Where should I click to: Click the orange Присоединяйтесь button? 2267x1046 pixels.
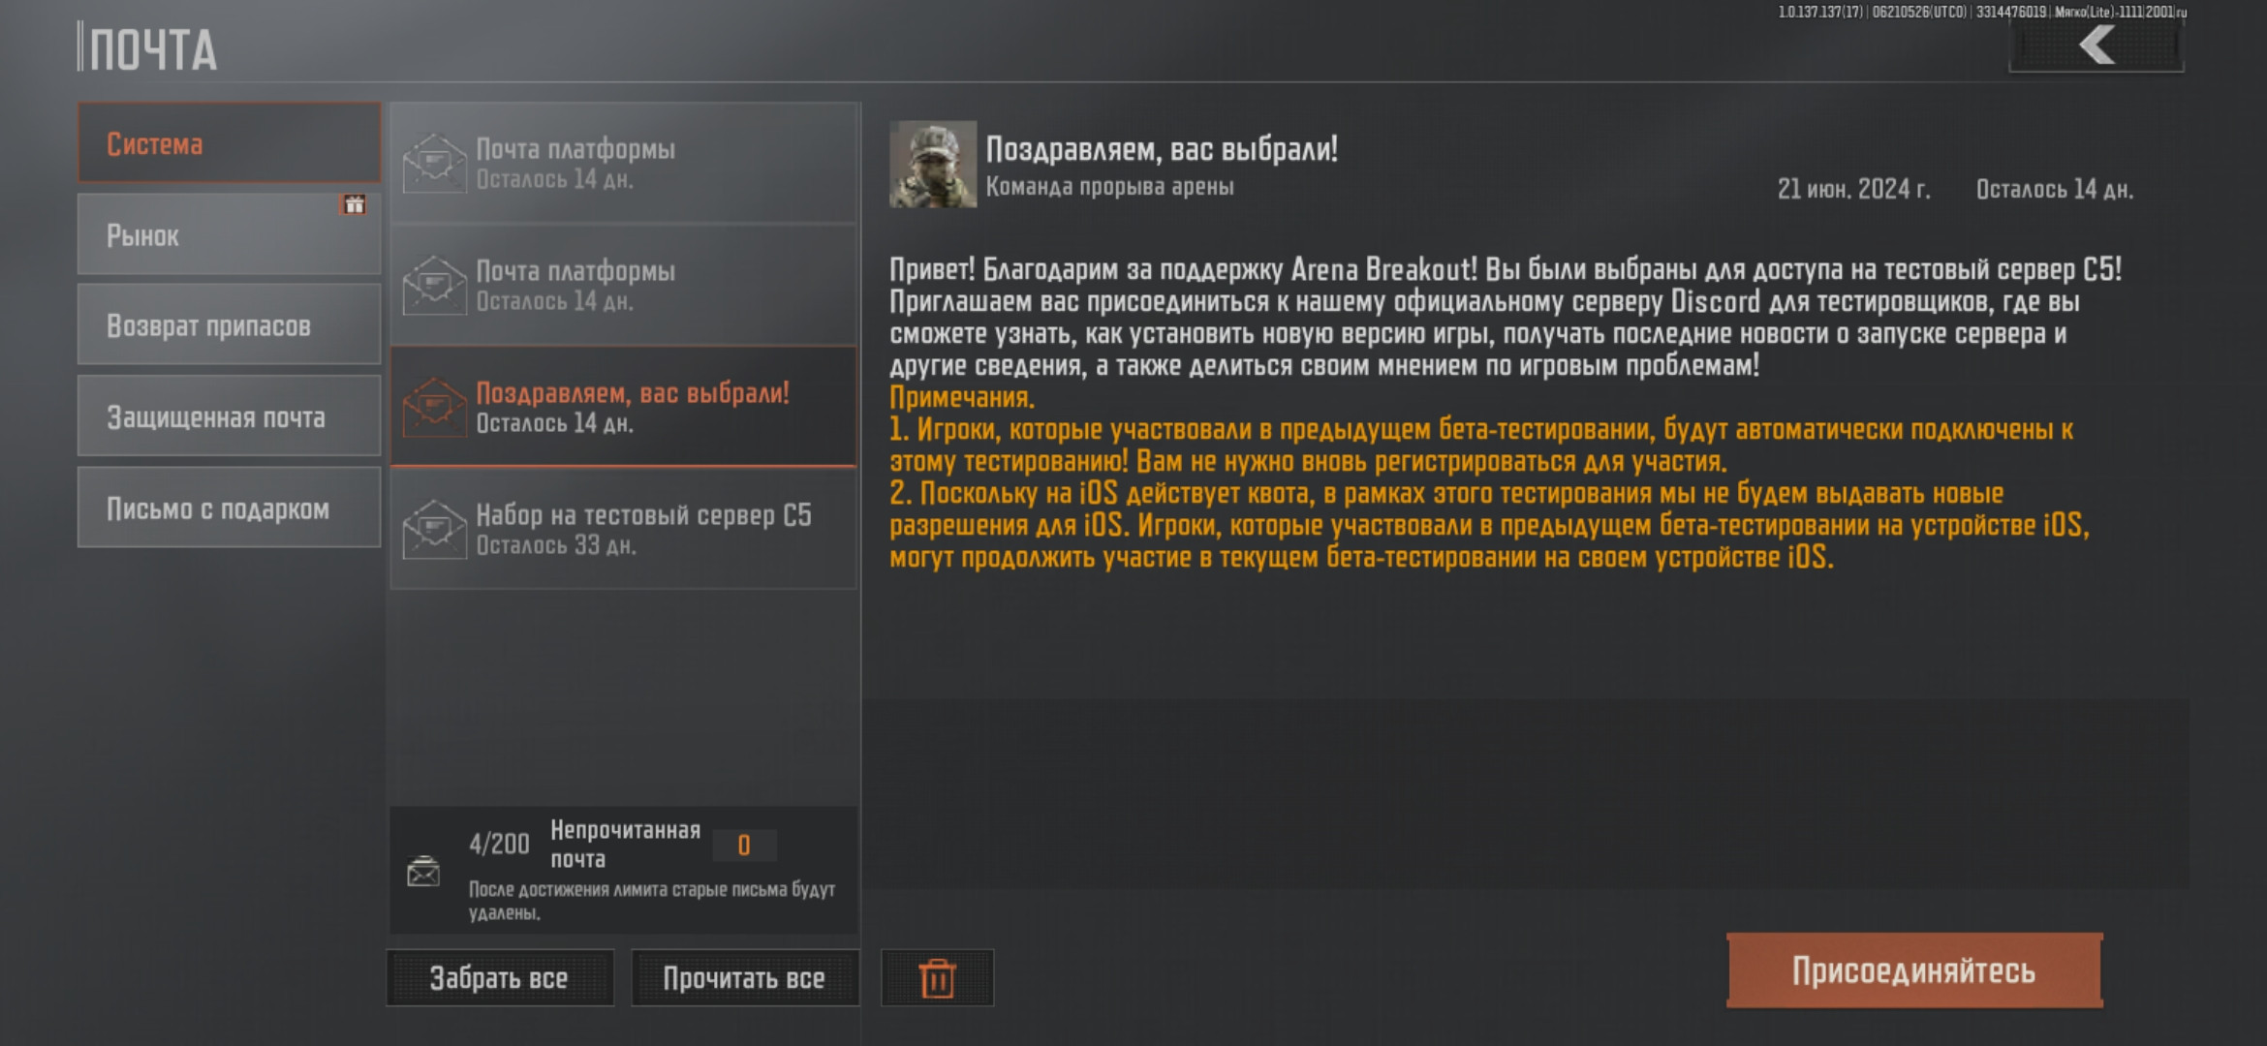(x=1914, y=970)
